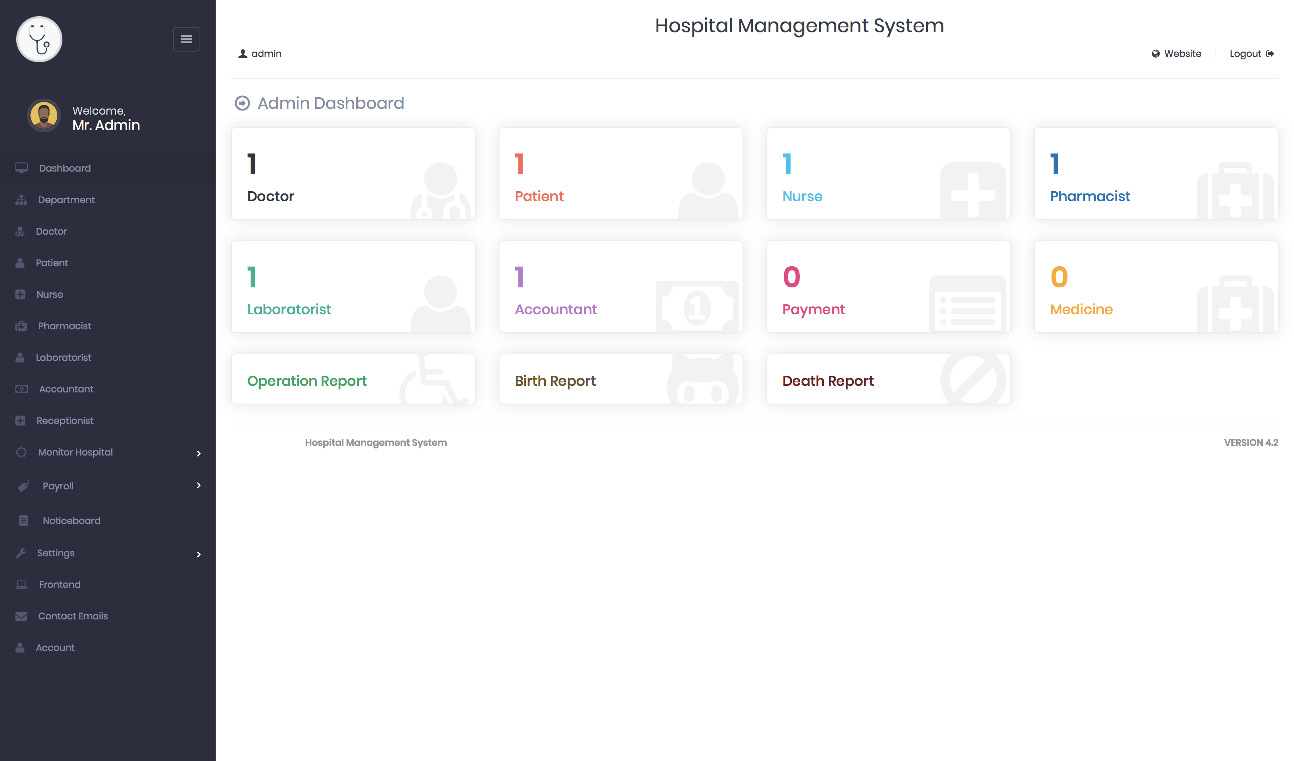
Task: Click the Website globe icon
Action: point(1156,54)
